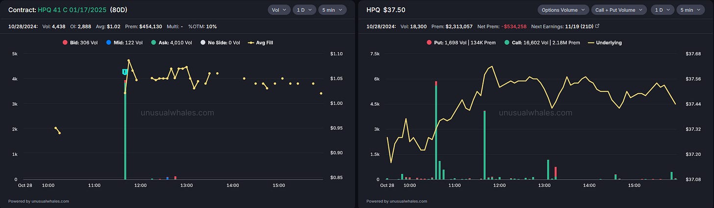This screenshot has width=714, height=208.
Task: Click the tall green Ask bar in contract chart
Action: [x=125, y=132]
